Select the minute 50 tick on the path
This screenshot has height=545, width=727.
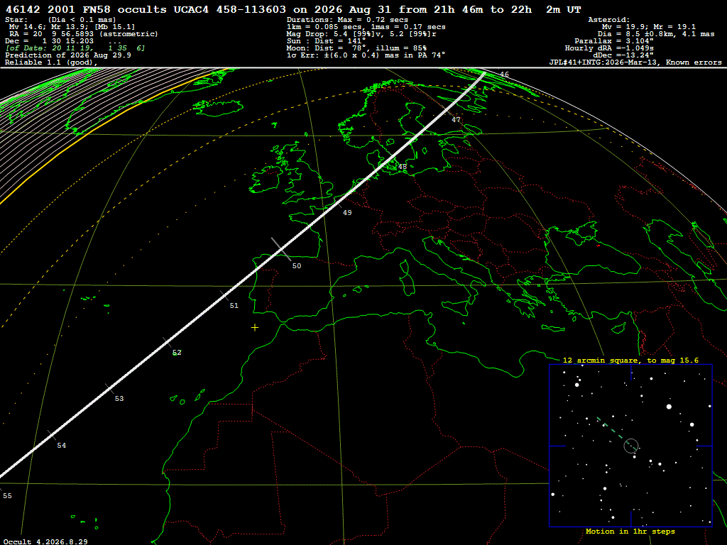281,249
